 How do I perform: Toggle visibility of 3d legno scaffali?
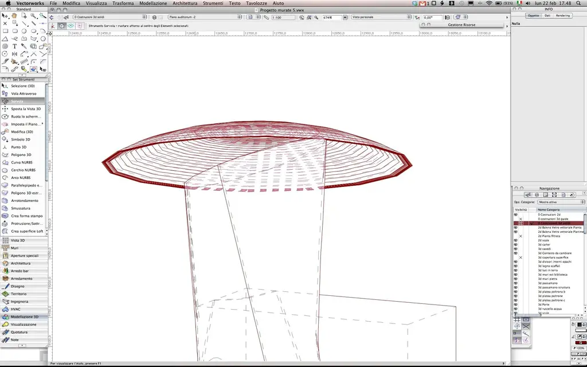(516, 266)
